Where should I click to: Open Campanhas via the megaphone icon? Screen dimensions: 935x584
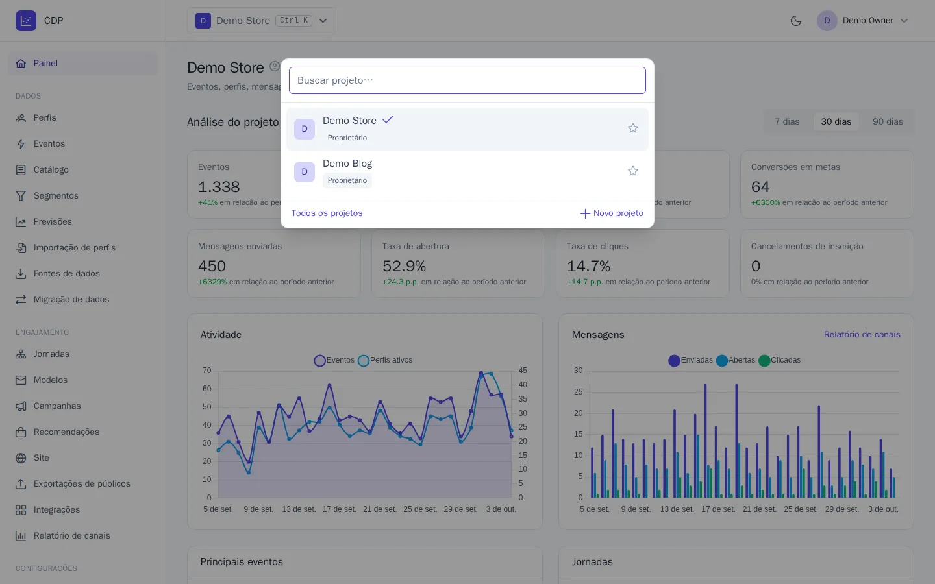21,406
